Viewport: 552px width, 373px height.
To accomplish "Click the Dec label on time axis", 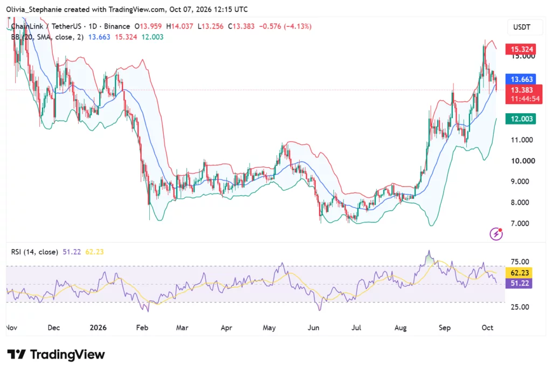I will (54, 328).
